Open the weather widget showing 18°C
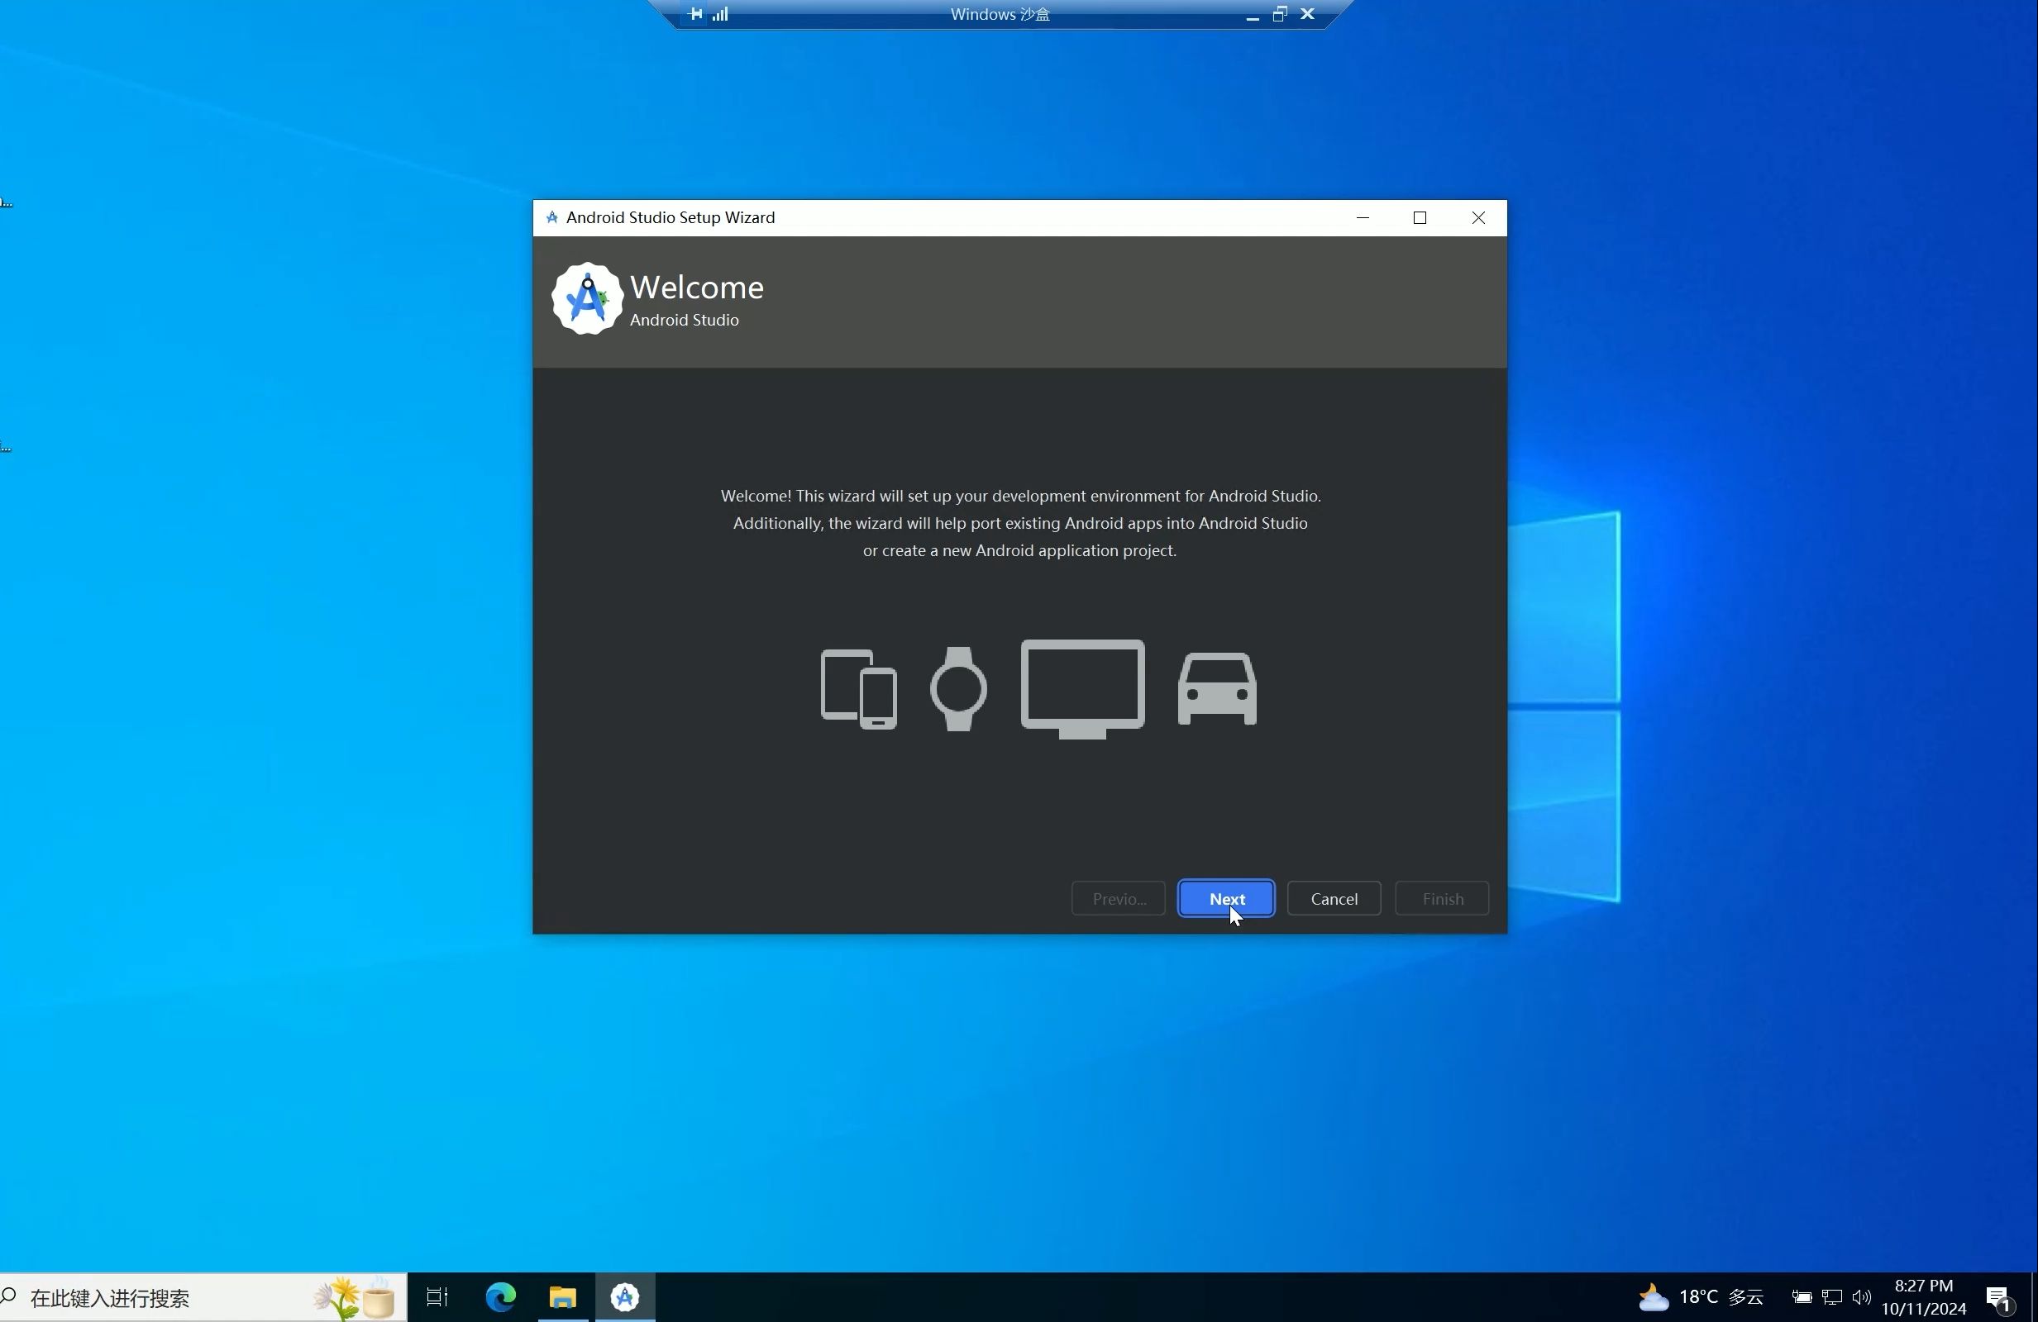The height and width of the screenshot is (1322, 2038). click(x=1701, y=1297)
